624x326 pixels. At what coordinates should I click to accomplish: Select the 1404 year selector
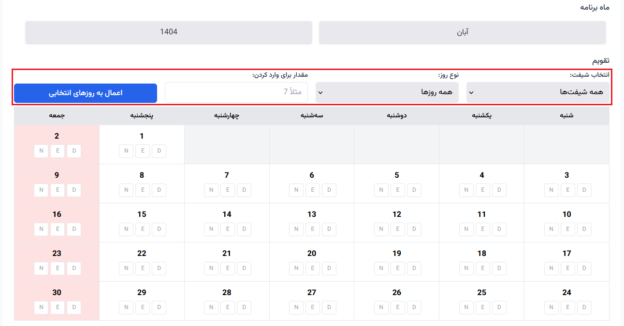pyautogui.click(x=168, y=32)
